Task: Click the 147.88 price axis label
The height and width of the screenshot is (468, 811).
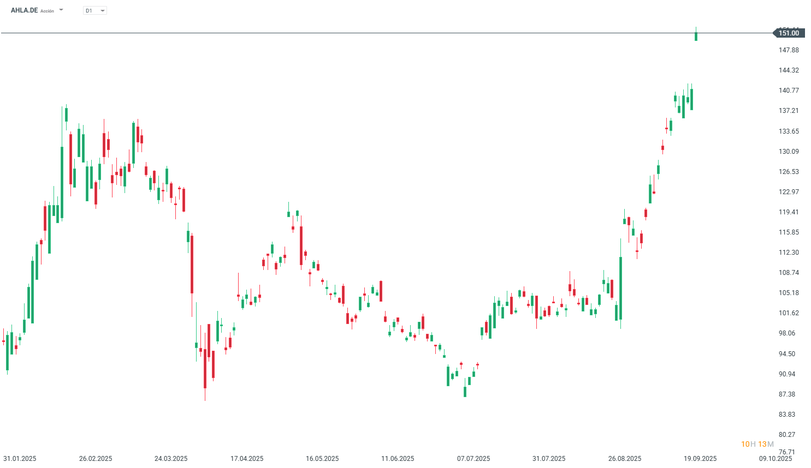Action: coord(789,50)
